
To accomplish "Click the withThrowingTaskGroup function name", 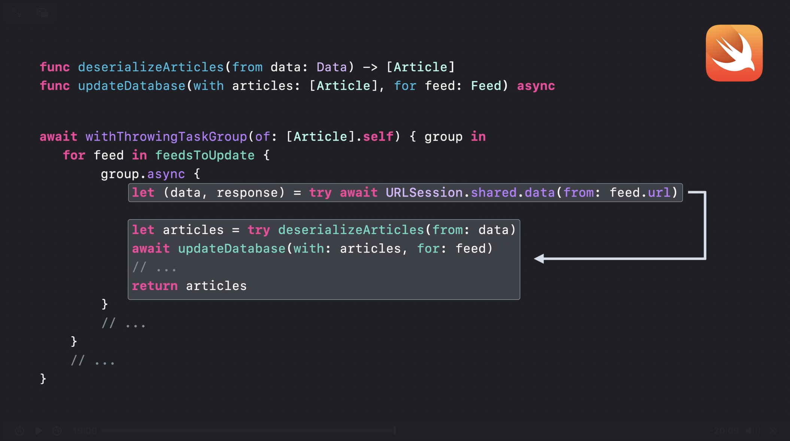I will [166, 137].
